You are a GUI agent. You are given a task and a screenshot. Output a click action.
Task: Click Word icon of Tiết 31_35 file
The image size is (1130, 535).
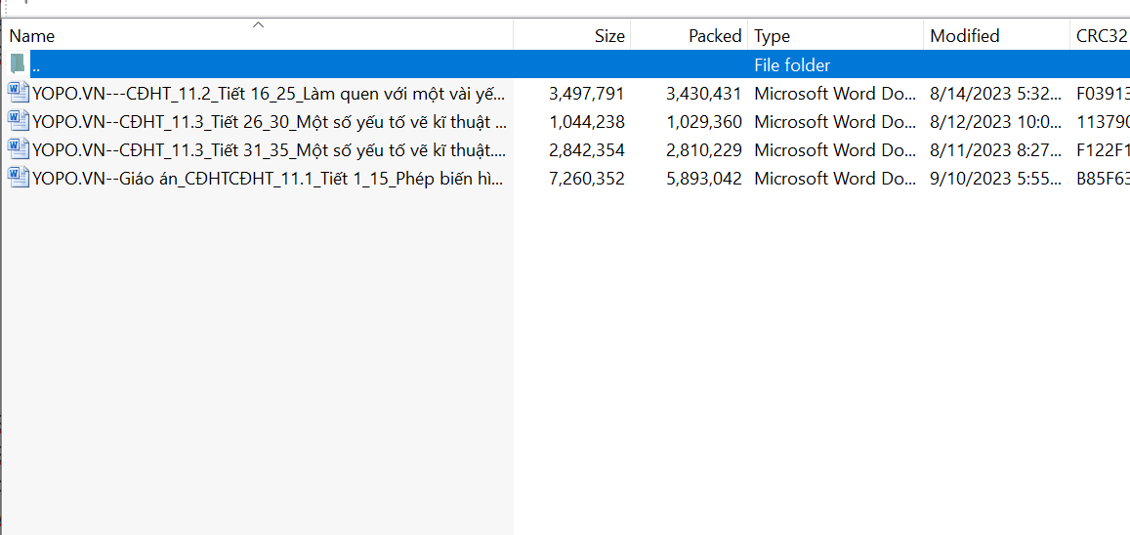click(x=19, y=149)
